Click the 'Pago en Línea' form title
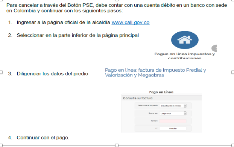Screen dimensions: 234x147 [x=161, y=92]
